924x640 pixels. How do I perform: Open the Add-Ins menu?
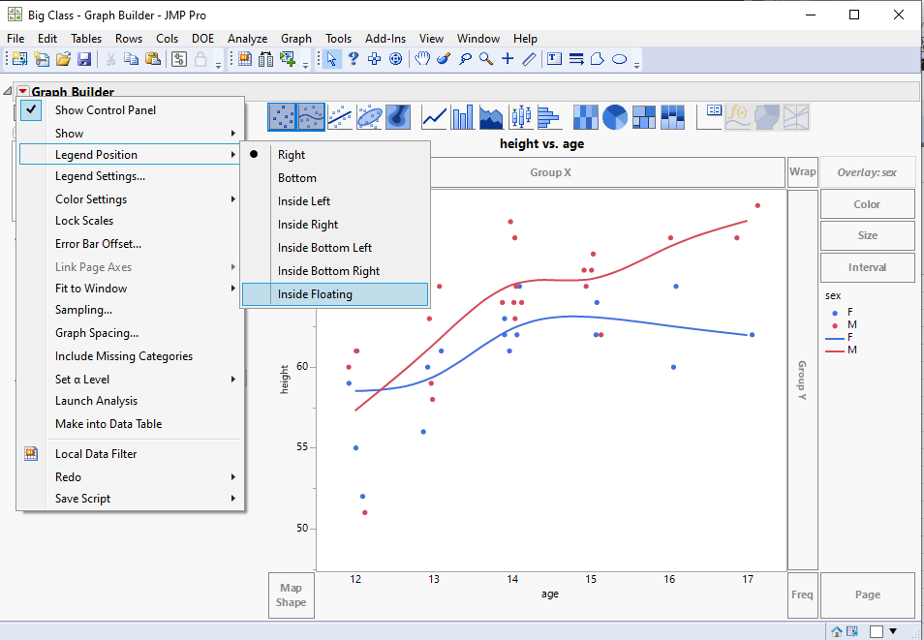point(385,39)
